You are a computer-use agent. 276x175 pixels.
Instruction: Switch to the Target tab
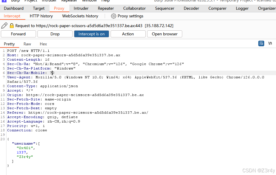[x=39, y=9]
